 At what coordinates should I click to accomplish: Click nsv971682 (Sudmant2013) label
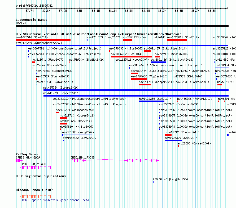pyautogui.click(x=54, y=71)
